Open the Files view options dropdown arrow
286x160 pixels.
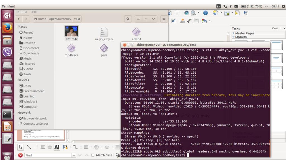coord(154,19)
